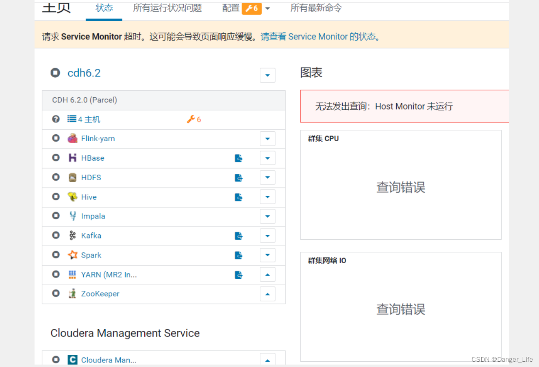
Task: Click the Cloudera Management Service heading
Action: [x=125, y=333]
